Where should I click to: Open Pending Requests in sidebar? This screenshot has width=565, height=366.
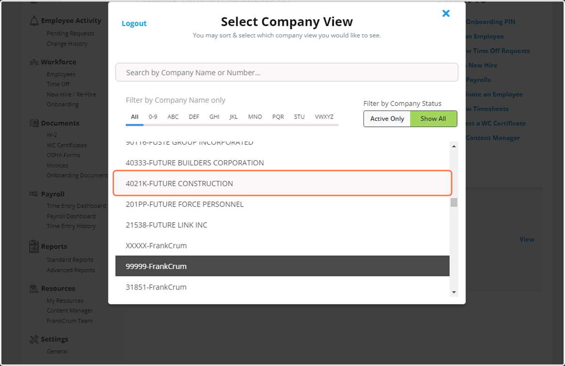pos(70,33)
